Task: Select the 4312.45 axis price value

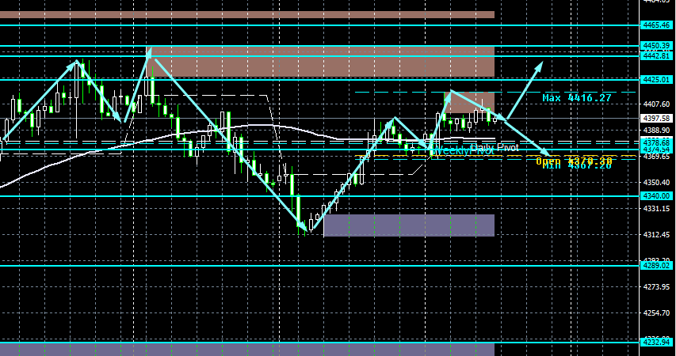Action: 658,235
